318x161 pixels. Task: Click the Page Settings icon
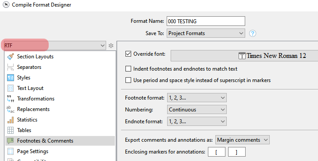click(x=11, y=151)
